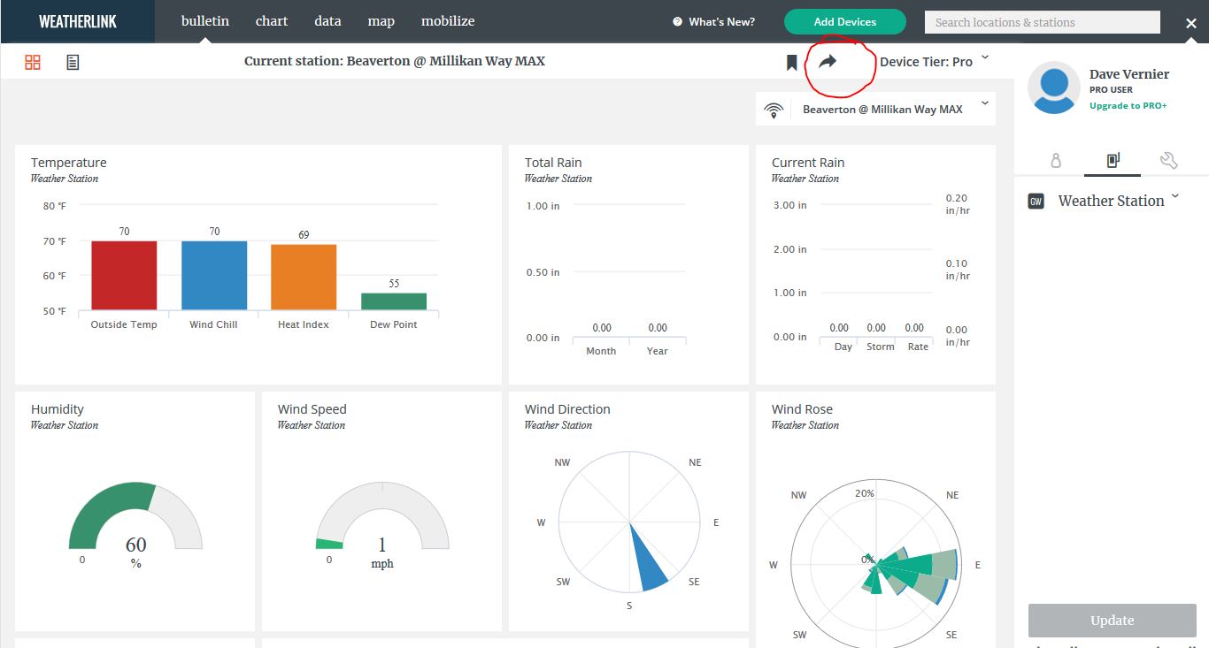Close the side panel with X
The width and height of the screenshot is (1209, 648).
[x=1191, y=24]
